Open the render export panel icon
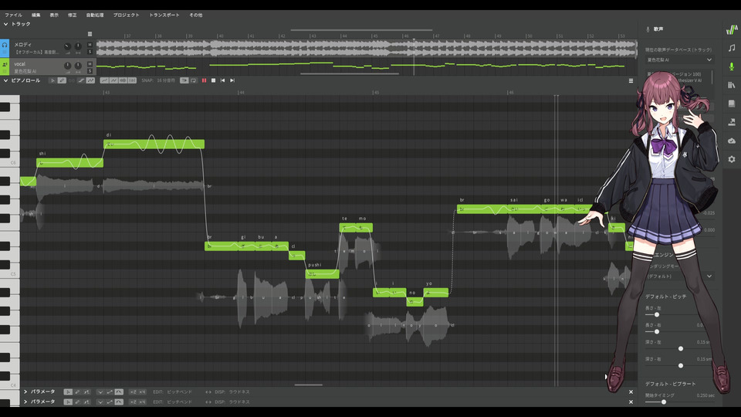 732,122
